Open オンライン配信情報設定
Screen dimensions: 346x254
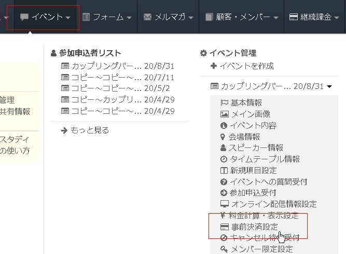click(274, 204)
